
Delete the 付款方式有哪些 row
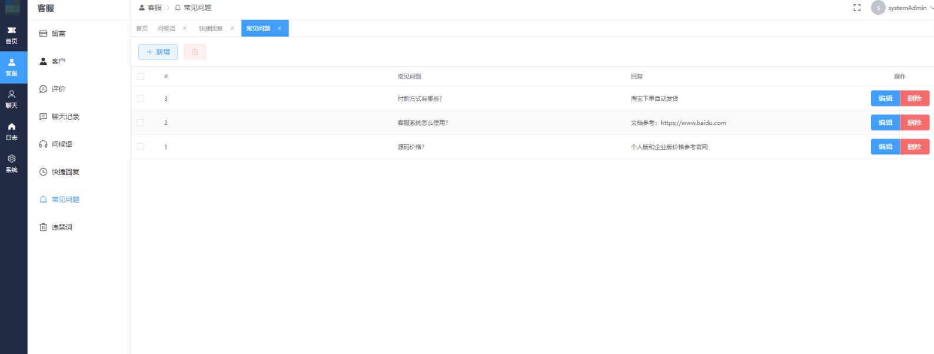coord(915,98)
